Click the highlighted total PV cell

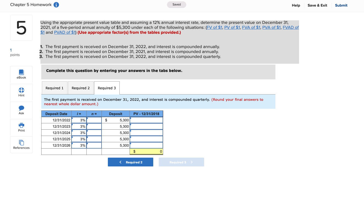(146, 151)
